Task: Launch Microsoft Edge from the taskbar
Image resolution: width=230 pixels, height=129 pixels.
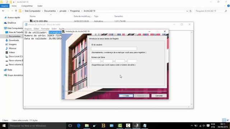Action: 79,126
